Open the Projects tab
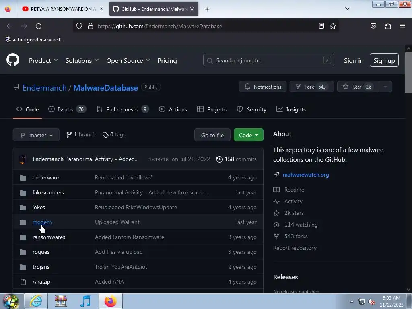This screenshot has height=309, width=412. (x=212, y=109)
